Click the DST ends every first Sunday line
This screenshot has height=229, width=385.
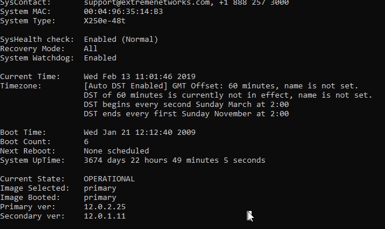(186, 114)
